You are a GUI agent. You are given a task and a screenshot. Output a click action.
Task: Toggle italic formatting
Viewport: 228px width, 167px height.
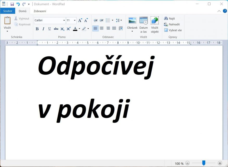coord(43,29)
